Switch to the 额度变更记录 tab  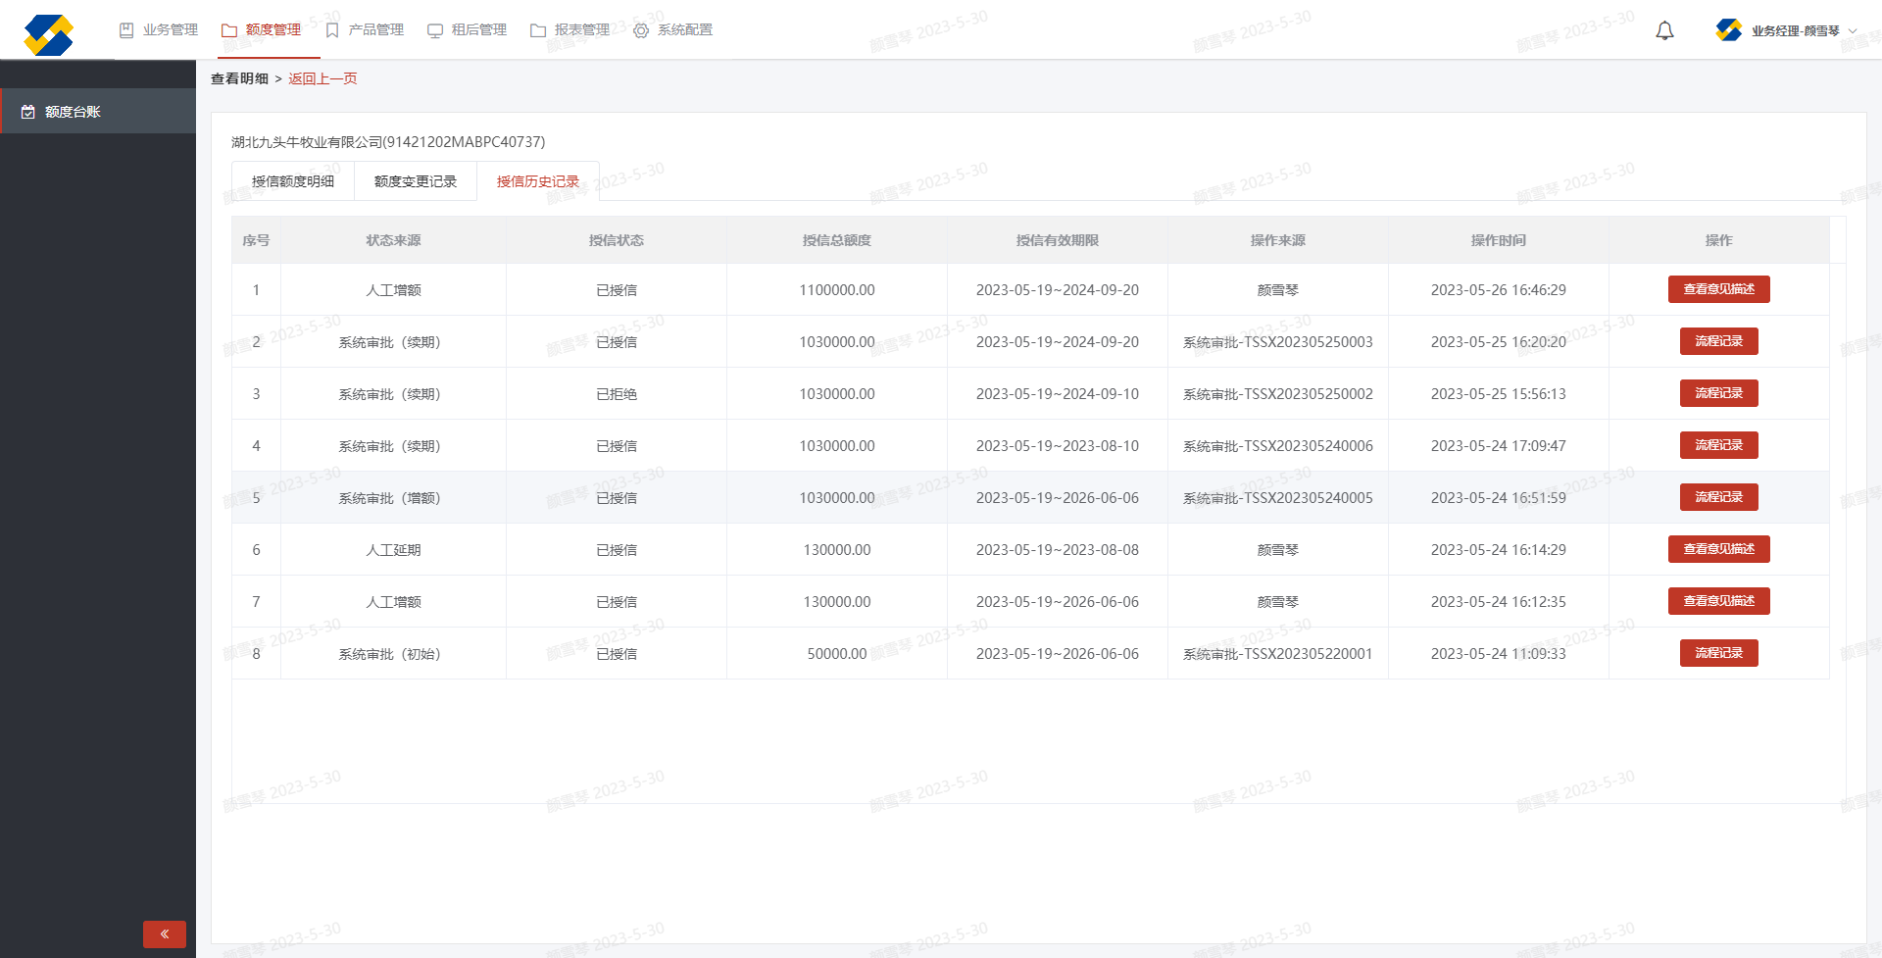click(416, 181)
